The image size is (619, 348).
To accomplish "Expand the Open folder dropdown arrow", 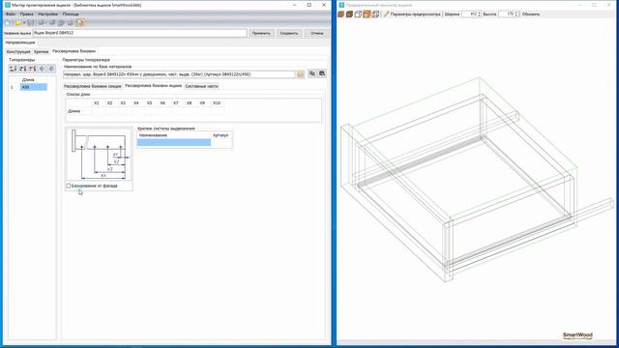I will pyautogui.click(x=24, y=23).
